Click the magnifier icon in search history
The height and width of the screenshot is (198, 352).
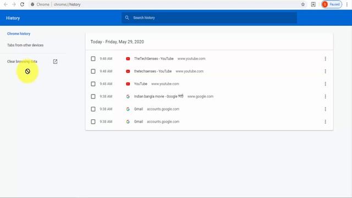click(127, 18)
